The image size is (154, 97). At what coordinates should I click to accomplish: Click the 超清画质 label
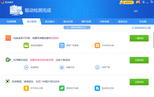pos(35,67)
